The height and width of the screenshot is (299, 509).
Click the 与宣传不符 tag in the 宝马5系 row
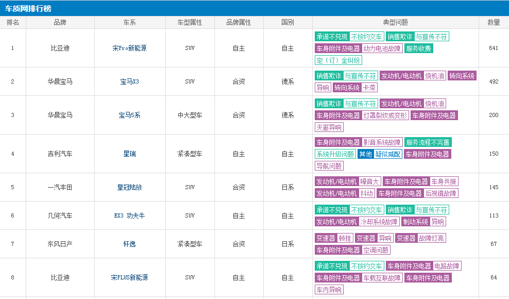(x=360, y=104)
